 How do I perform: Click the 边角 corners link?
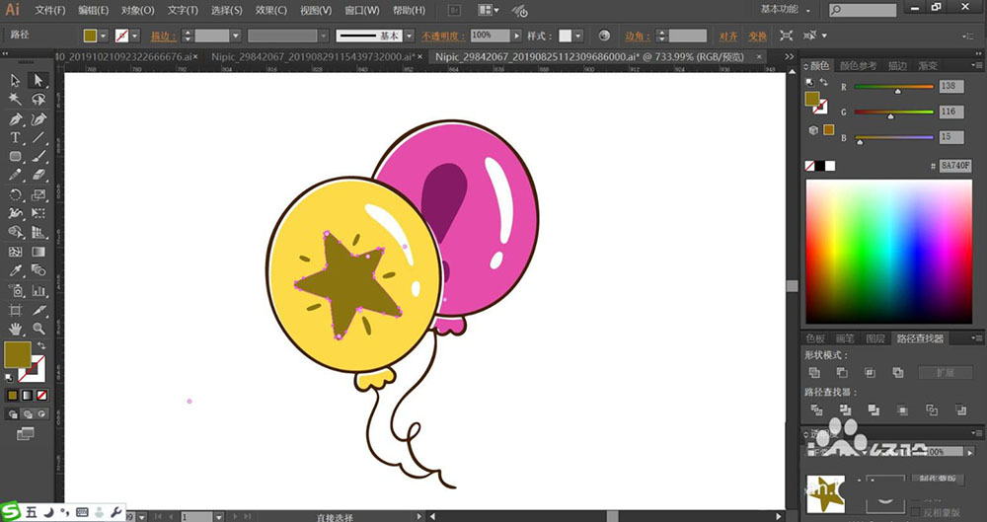coord(638,36)
